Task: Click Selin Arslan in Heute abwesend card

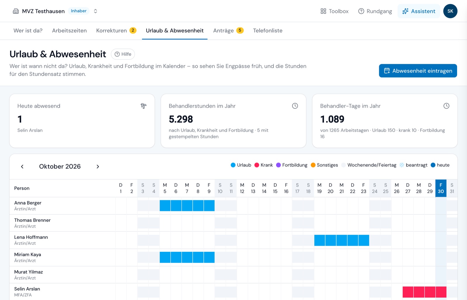Action: click(x=30, y=130)
